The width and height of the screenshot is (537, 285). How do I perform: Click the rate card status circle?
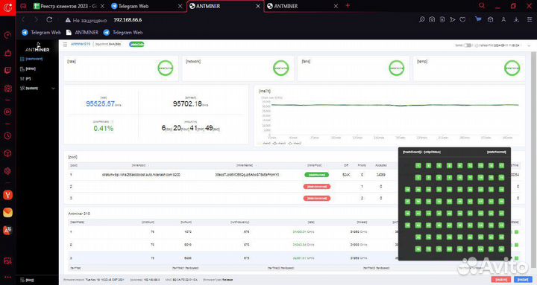tap(166, 68)
